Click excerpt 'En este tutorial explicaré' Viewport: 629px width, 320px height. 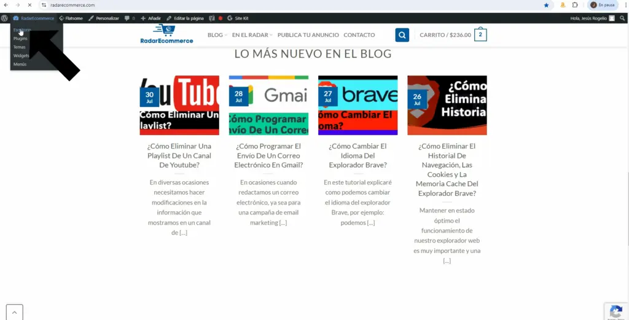point(358,203)
